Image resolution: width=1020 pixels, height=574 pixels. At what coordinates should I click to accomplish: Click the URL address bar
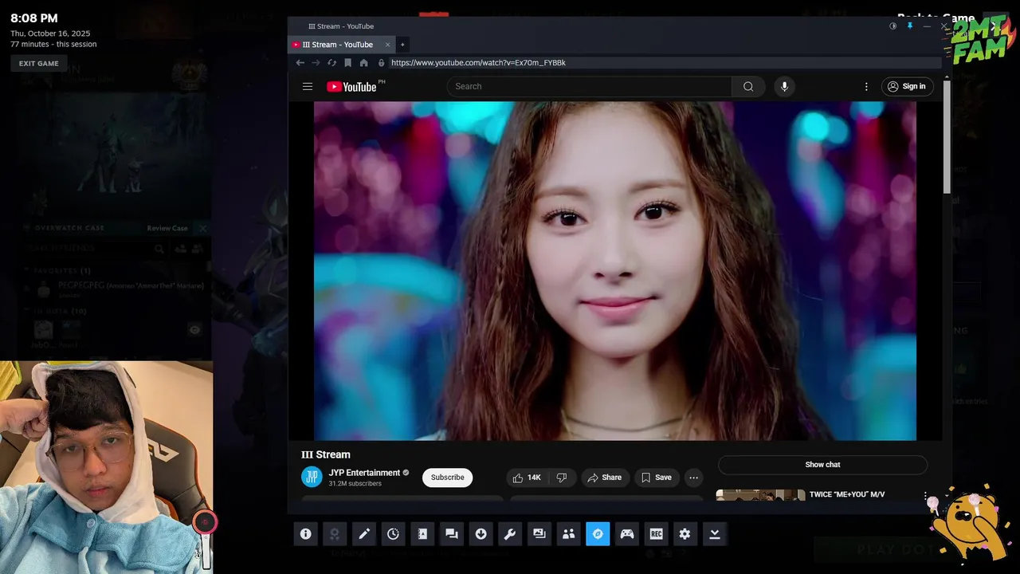(660, 63)
